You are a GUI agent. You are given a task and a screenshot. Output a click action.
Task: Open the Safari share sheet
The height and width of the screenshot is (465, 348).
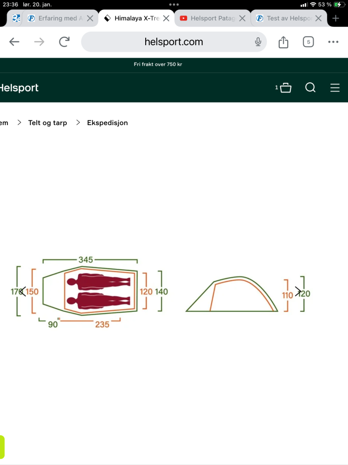(284, 42)
